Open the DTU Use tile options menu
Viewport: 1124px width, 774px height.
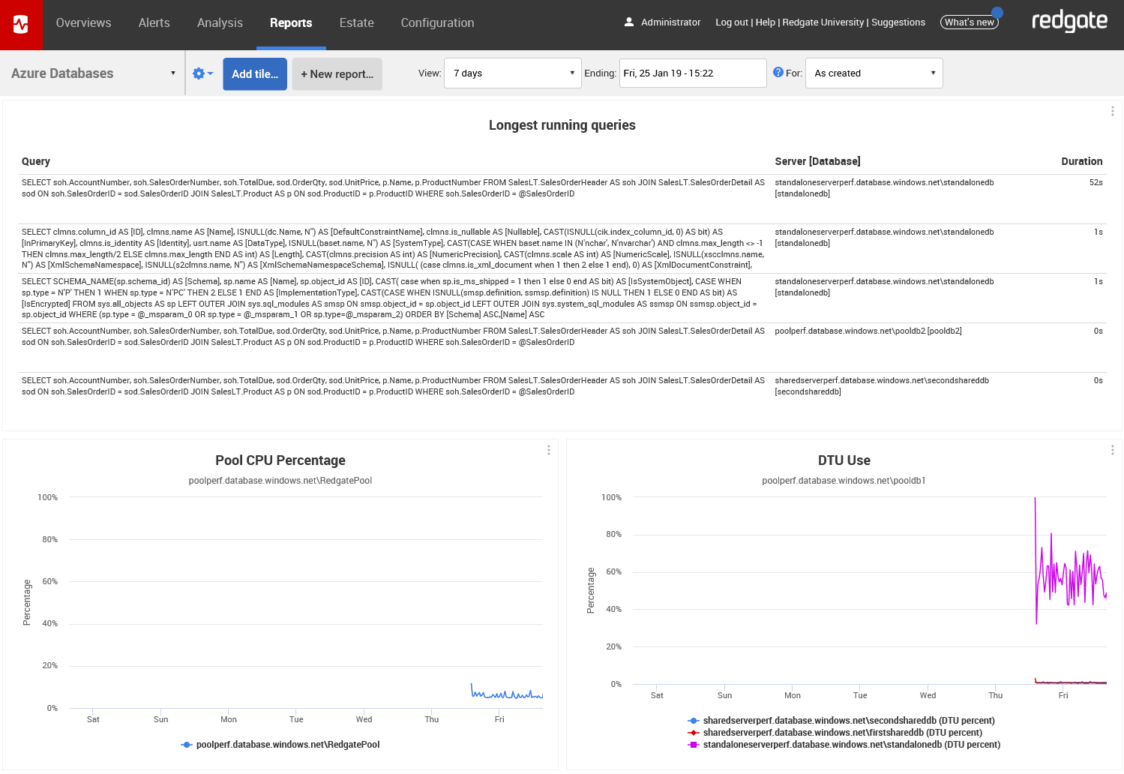(x=1113, y=449)
